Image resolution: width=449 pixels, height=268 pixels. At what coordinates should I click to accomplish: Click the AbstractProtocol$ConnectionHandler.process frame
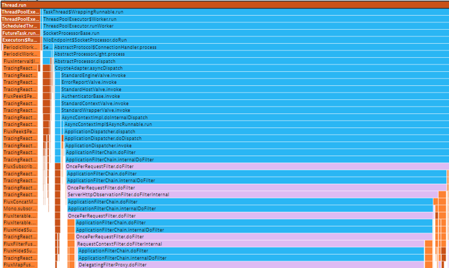coord(249,47)
